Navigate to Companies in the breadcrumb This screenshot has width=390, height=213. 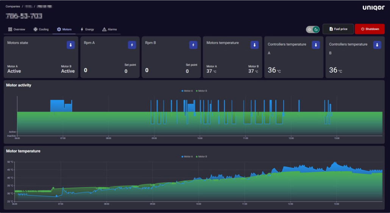tap(12, 6)
